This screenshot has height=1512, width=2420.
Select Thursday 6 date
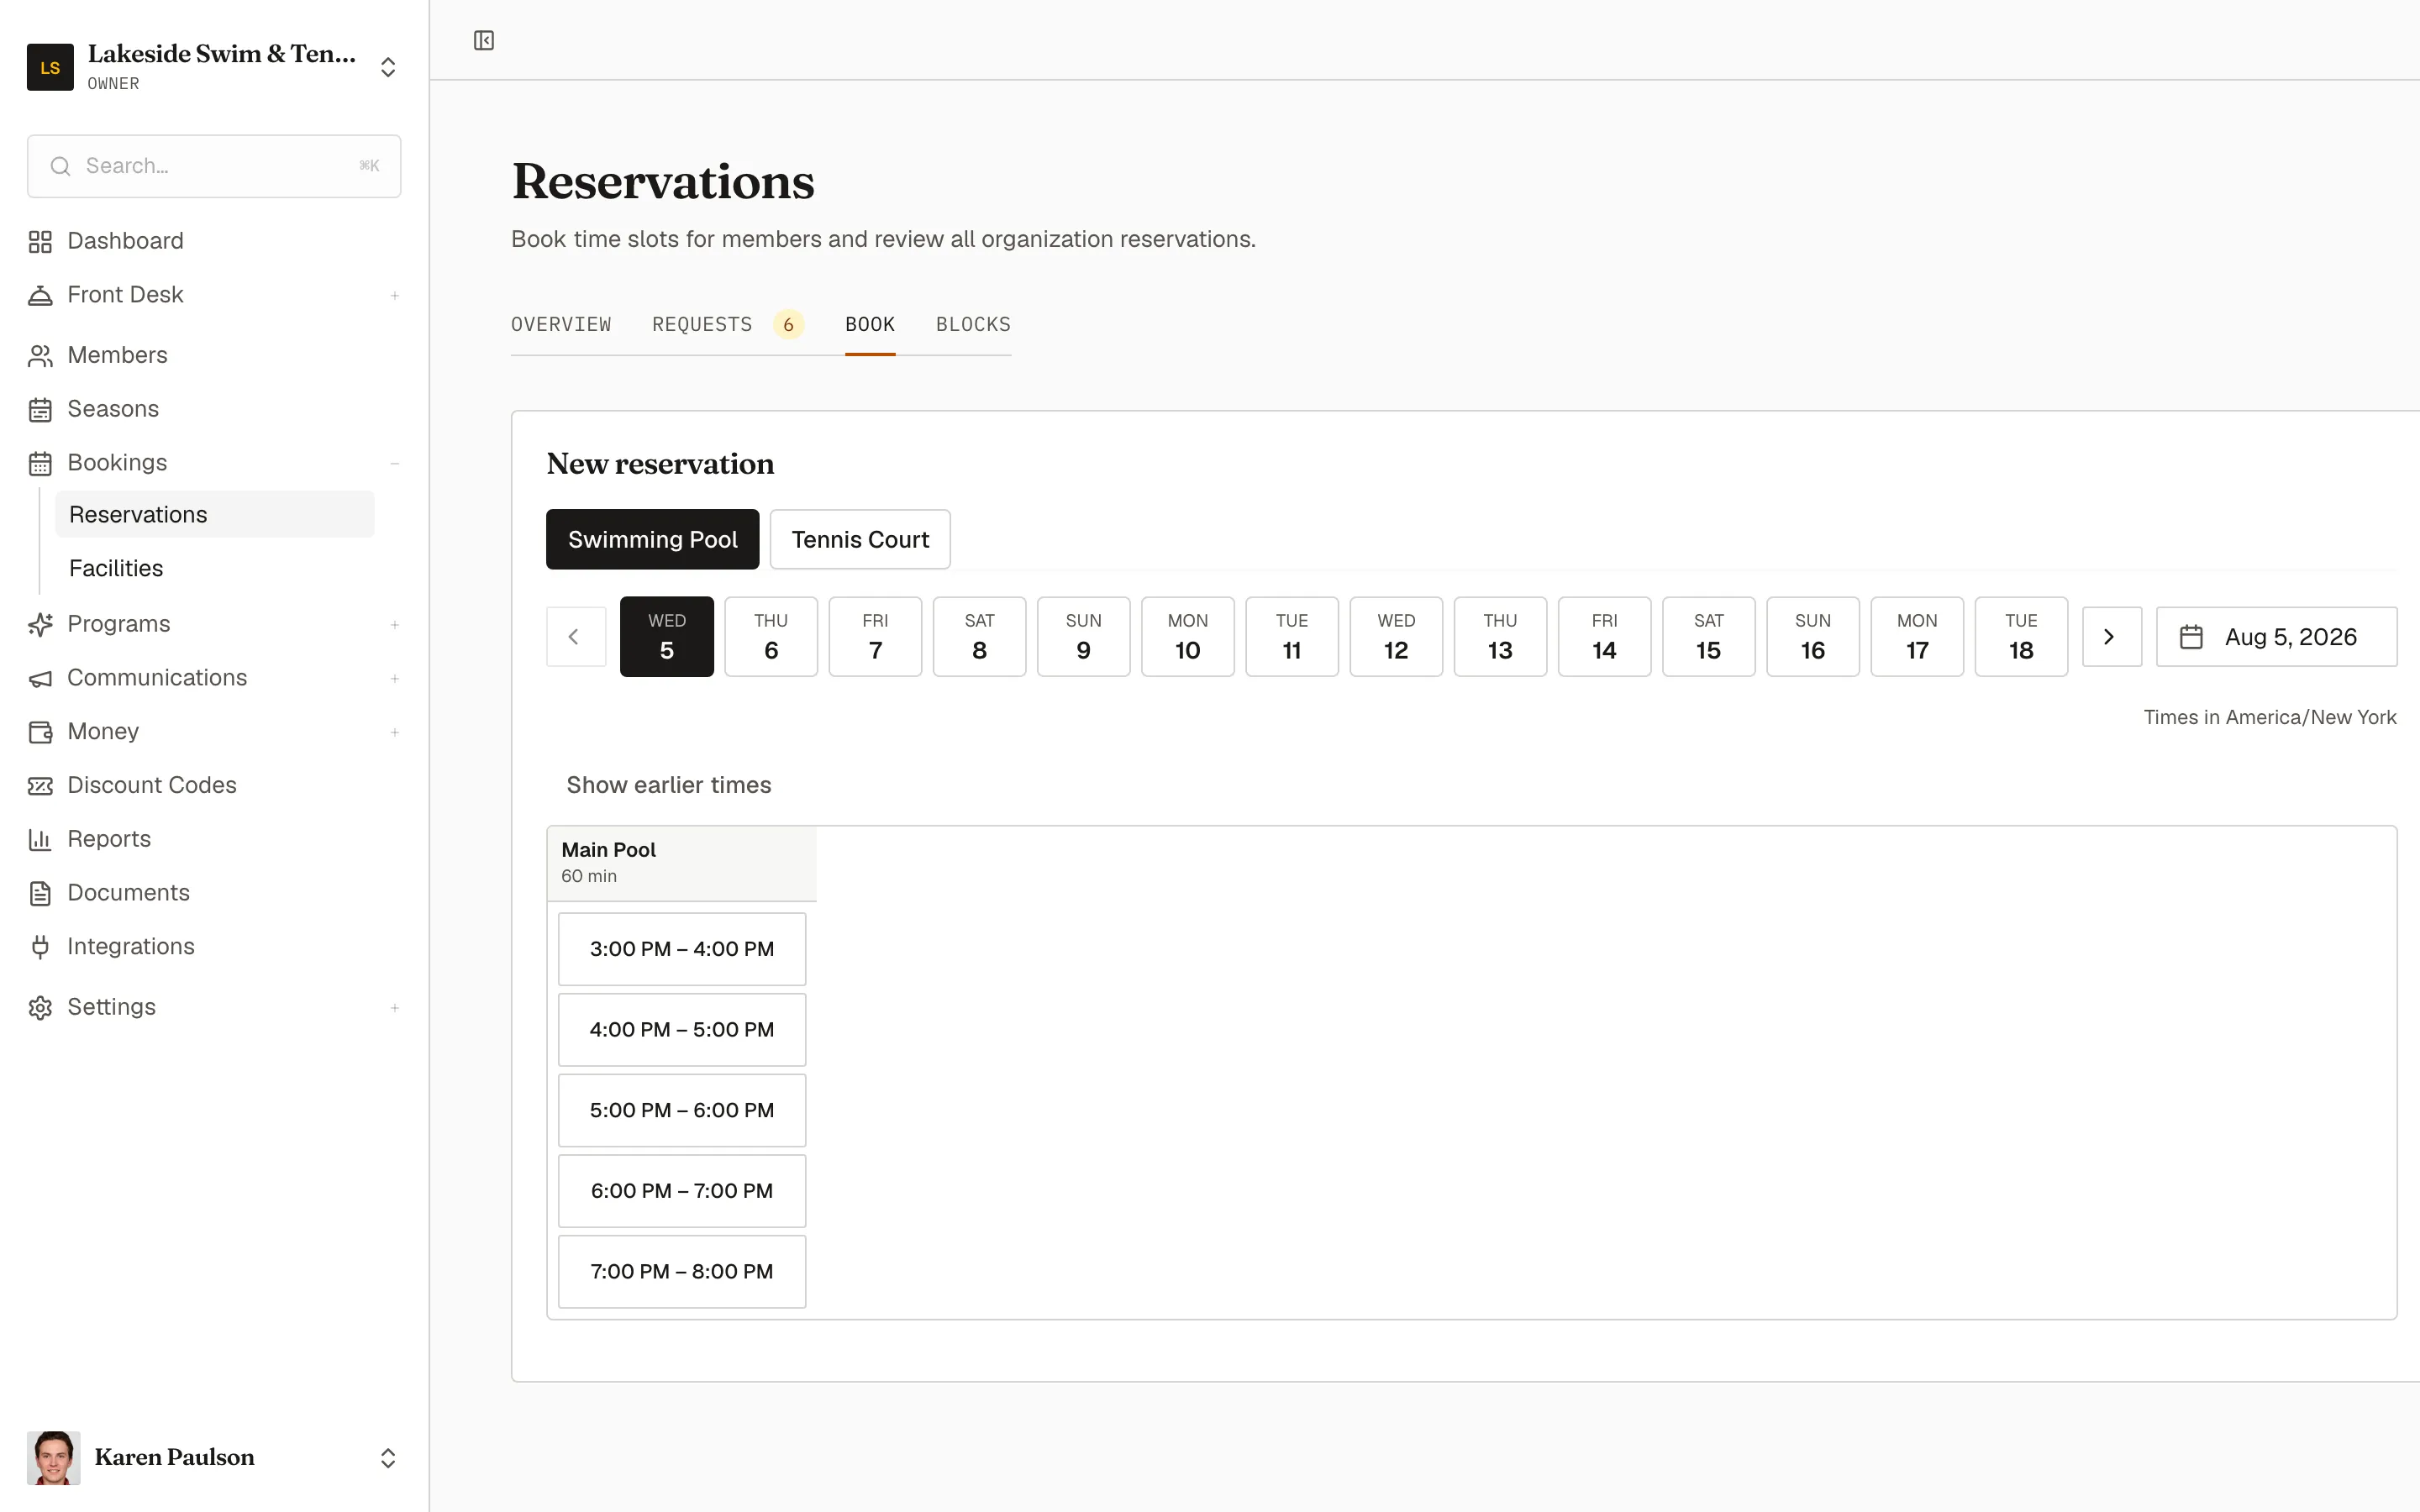(771, 637)
